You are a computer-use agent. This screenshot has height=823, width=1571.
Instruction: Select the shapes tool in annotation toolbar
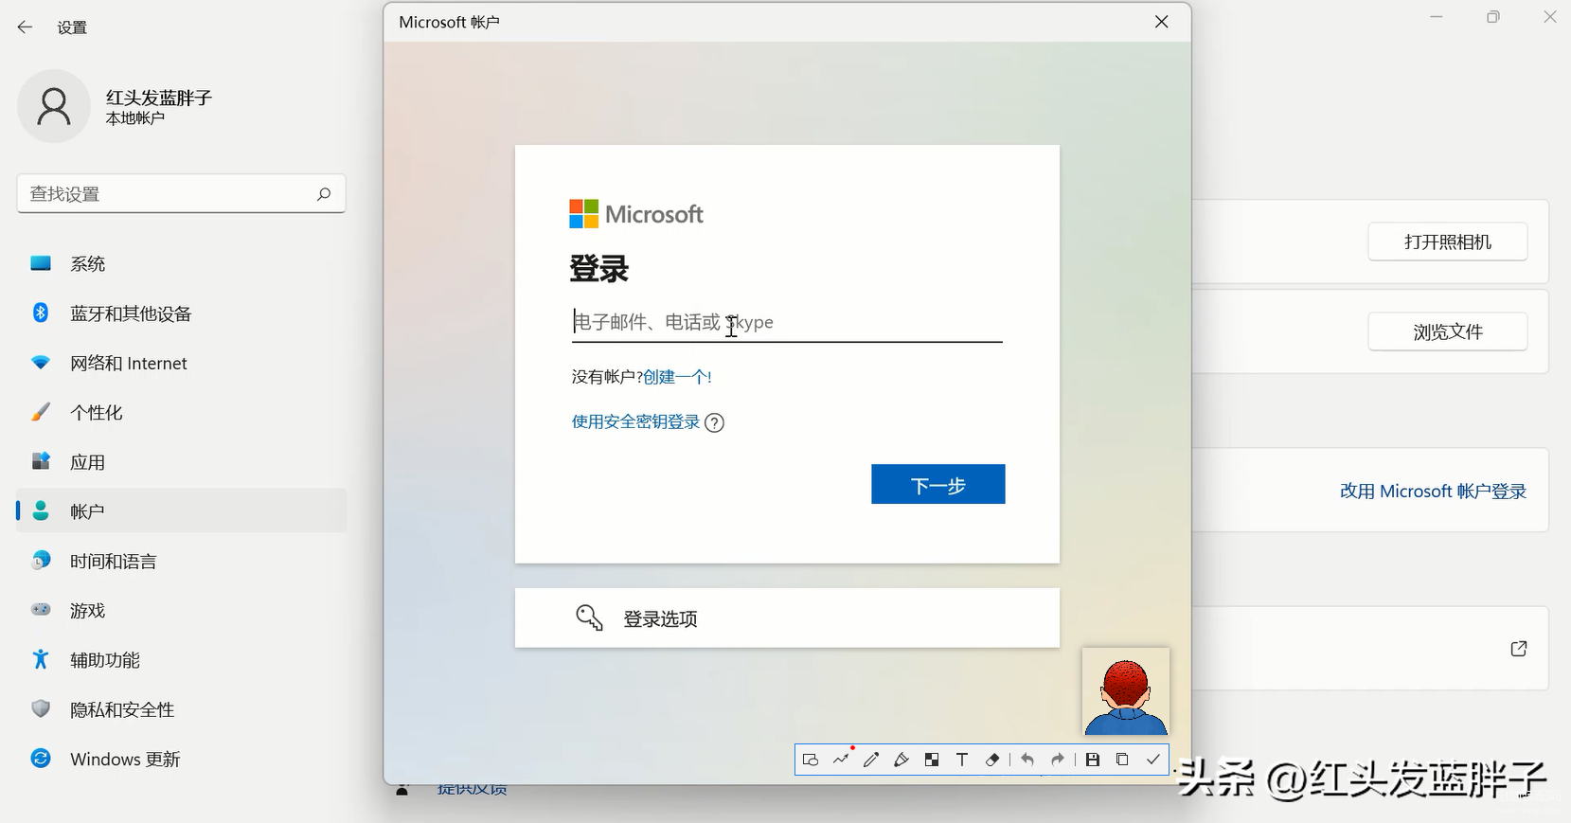(811, 760)
